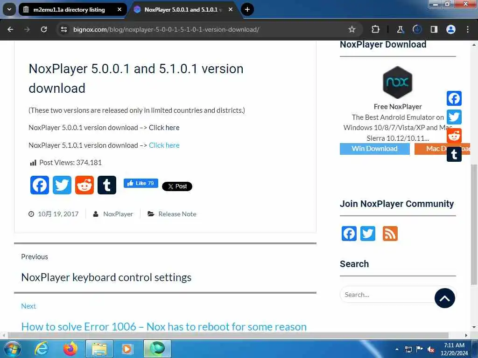Click here link for 5.0.0.1 download
The image size is (478, 358).
(164, 128)
